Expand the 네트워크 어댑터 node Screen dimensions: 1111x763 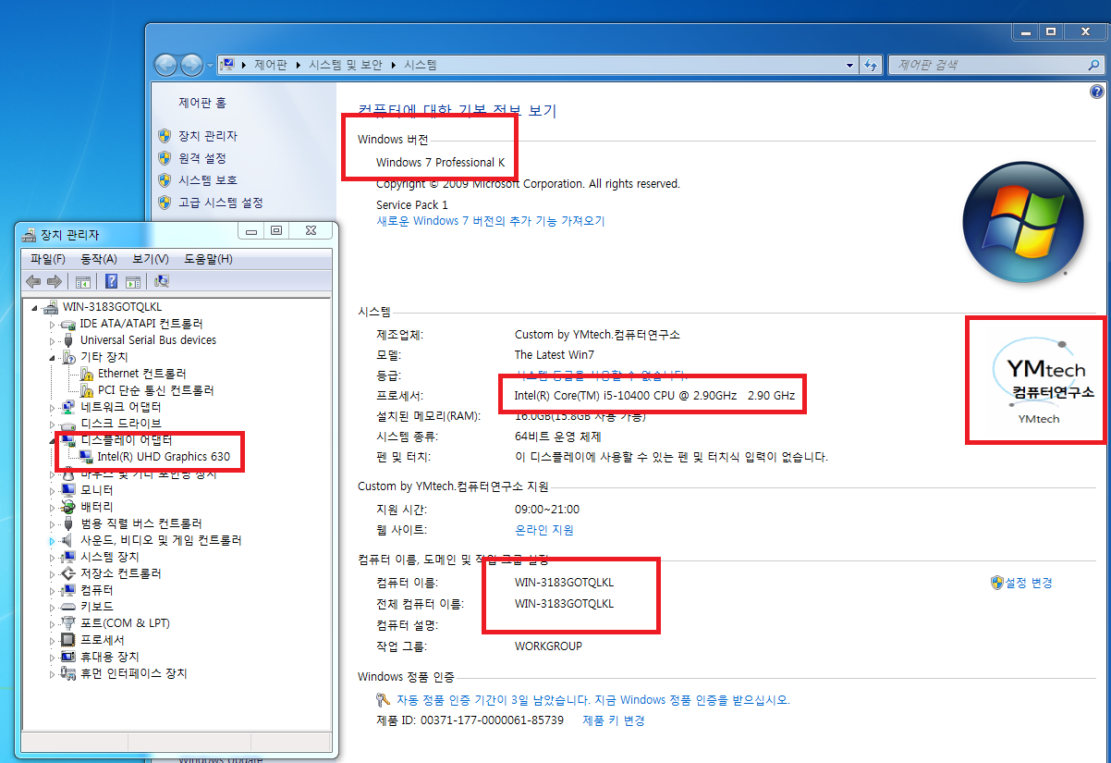click(53, 407)
